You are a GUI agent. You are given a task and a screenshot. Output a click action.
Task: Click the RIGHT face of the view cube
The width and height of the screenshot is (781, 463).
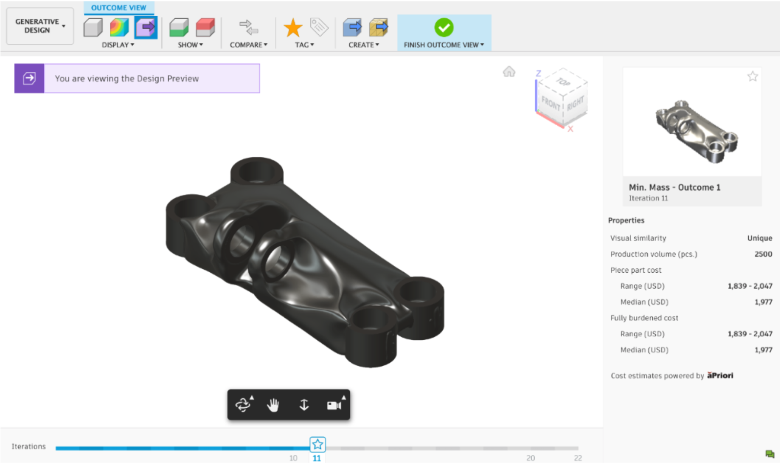pos(576,103)
